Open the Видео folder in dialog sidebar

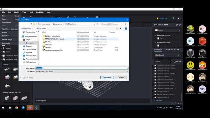pyautogui.click(x=28, y=40)
